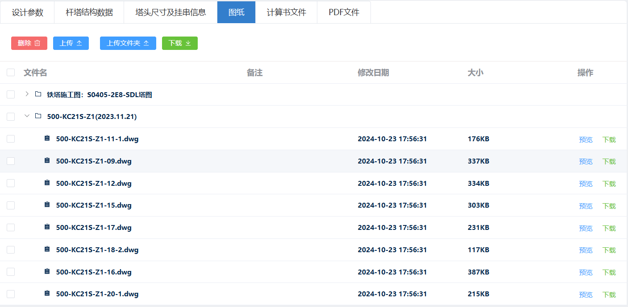Click file icon of 500-KC21S-Z1-15.dwg

click(47, 205)
